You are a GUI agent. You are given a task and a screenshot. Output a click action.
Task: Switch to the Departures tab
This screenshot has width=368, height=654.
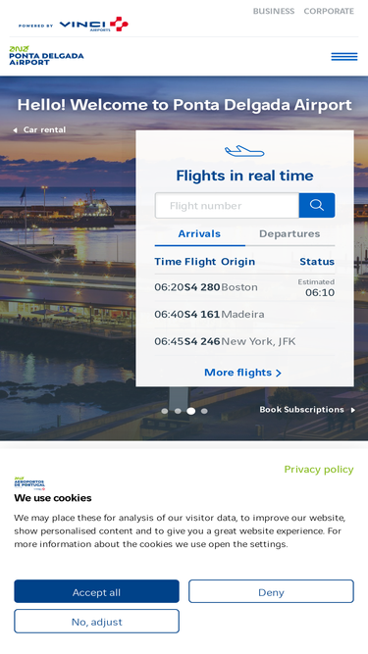click(289, 233)
